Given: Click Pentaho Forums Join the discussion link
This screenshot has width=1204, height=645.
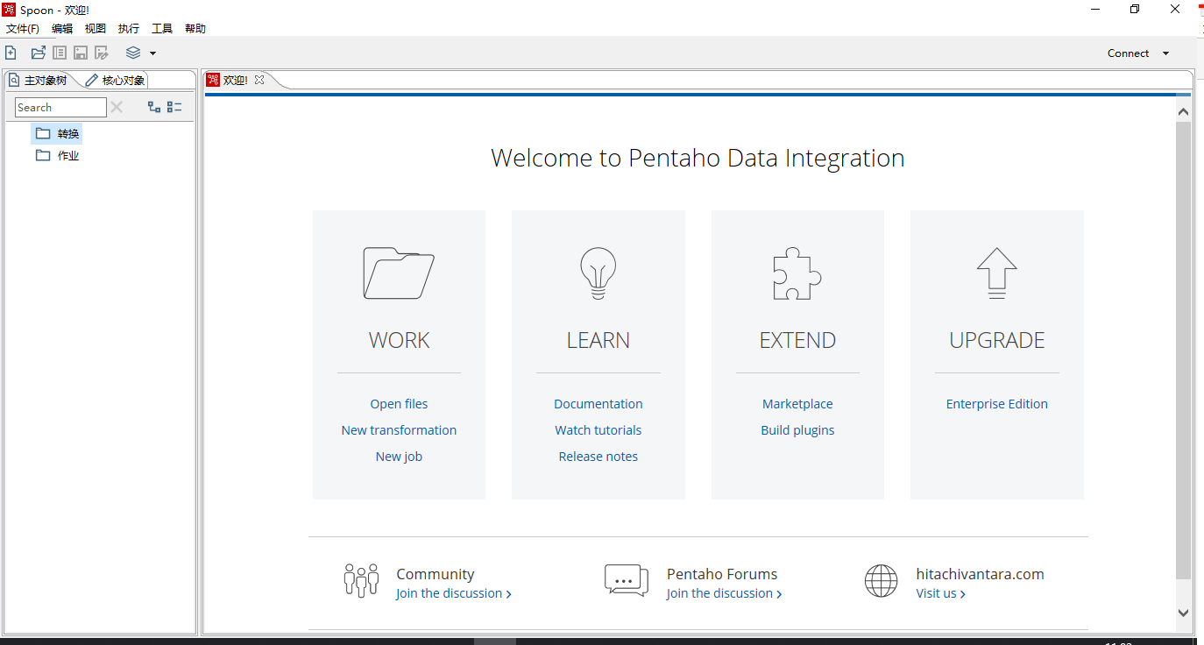Looking at the screenshot, I should click(x=724, y=593).
